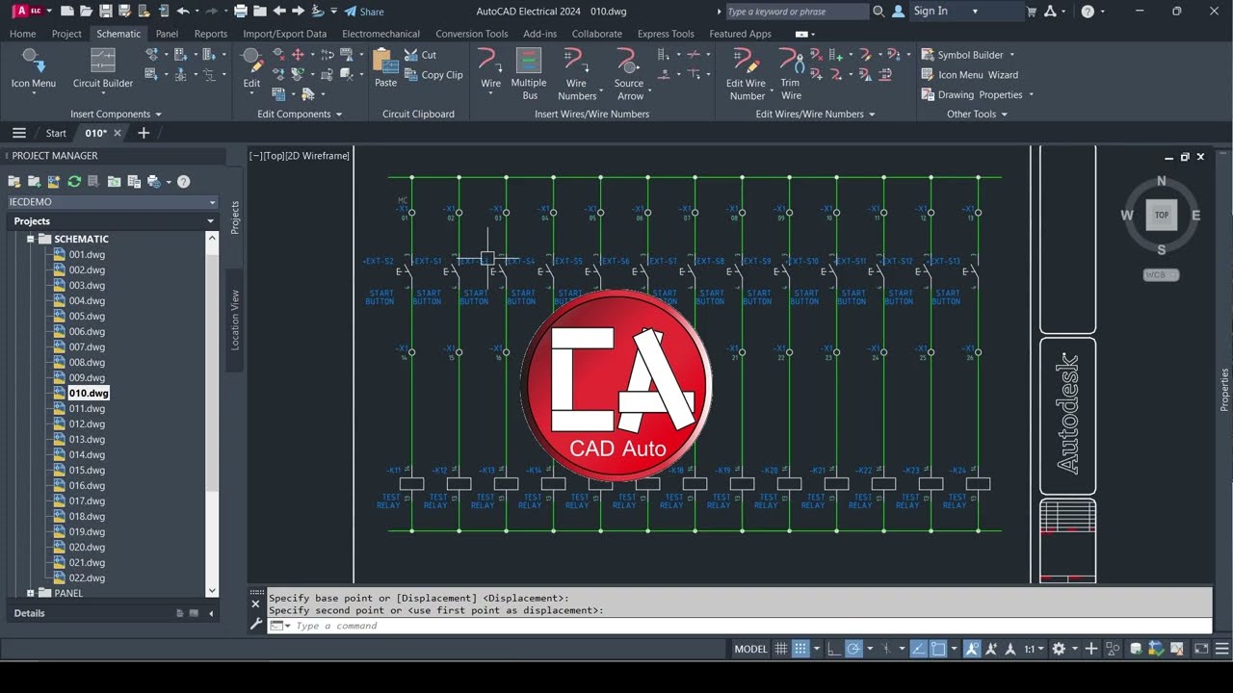Click the search magnifier icon
The width and height of the screenshot is (1233, 693).
click(879, 12)
